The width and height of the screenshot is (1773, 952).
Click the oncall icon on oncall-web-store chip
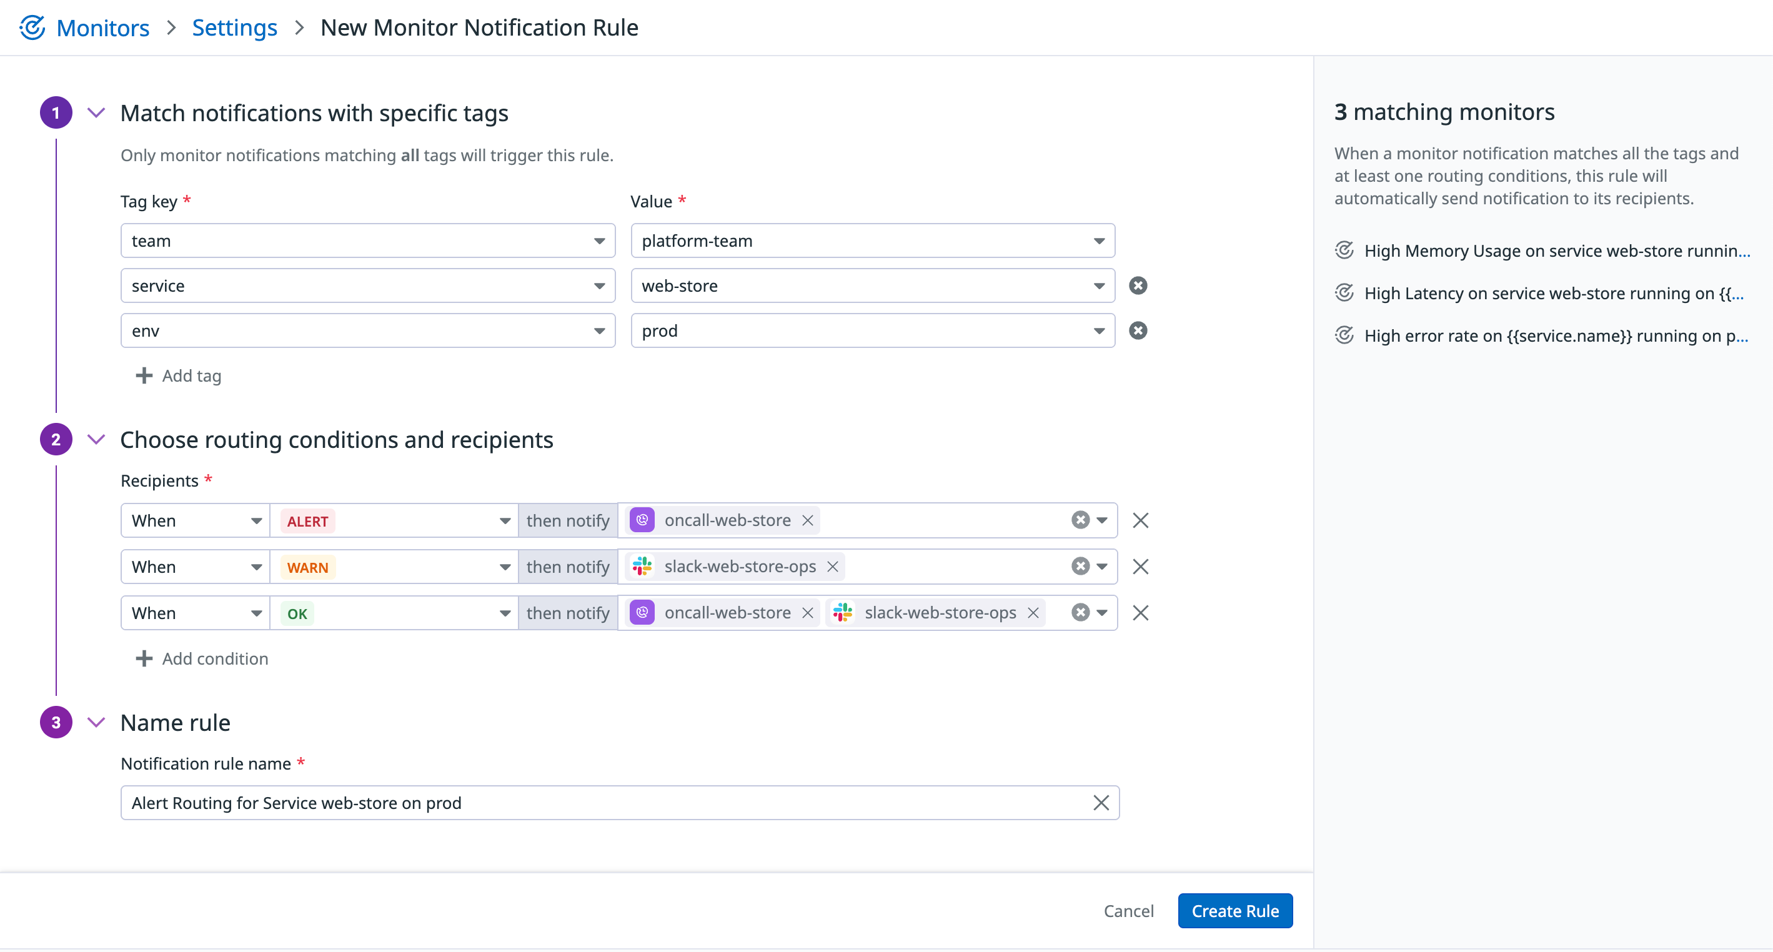[641, 520]
